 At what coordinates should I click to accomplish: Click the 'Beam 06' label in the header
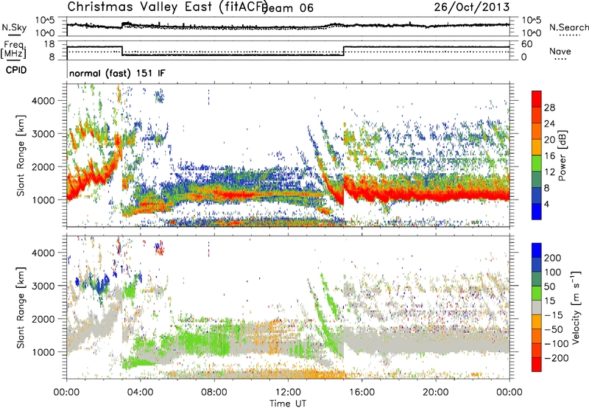[287, 8]
